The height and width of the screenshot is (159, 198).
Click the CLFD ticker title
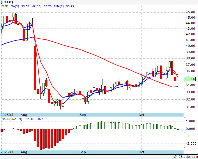[7, 2]
